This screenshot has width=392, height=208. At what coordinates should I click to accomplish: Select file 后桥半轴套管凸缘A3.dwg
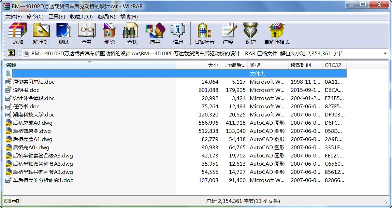(43, 156)
